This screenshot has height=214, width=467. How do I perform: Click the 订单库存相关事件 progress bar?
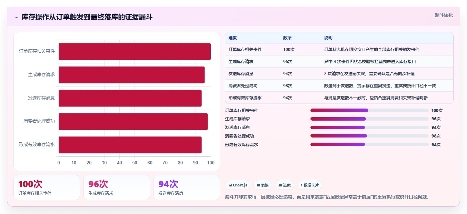point(369,110)
